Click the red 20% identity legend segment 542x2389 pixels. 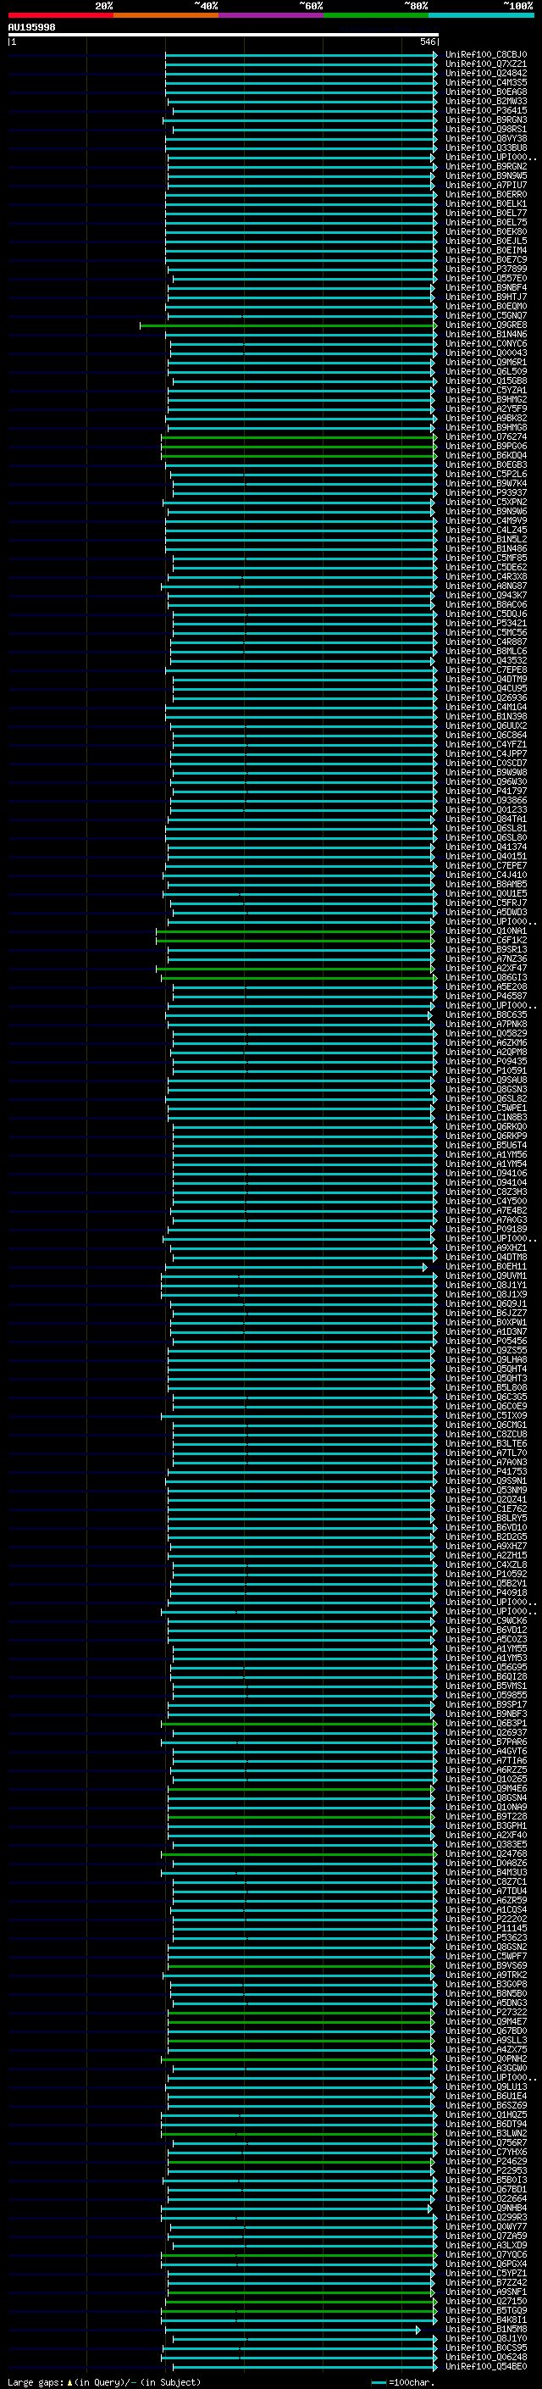point(60,15)
